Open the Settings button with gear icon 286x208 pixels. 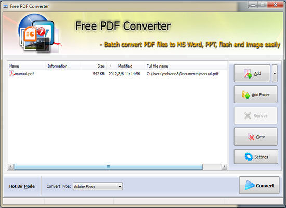[256, 157]
